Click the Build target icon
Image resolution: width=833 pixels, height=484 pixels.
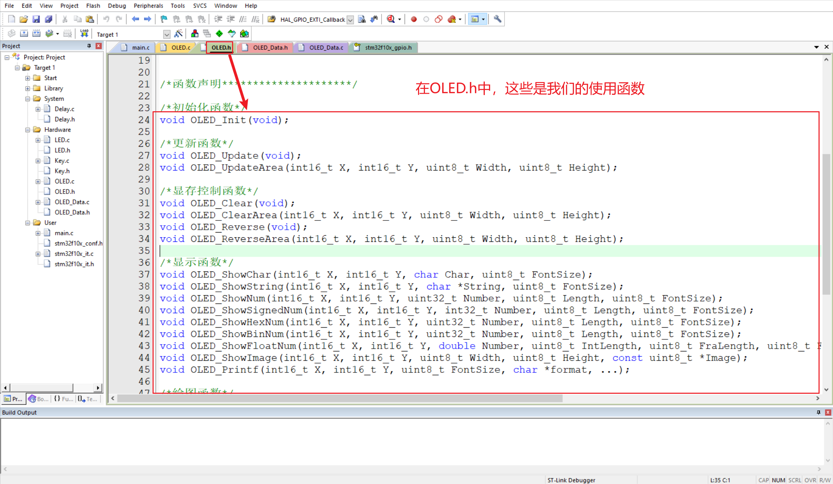[x=24, y=33]
